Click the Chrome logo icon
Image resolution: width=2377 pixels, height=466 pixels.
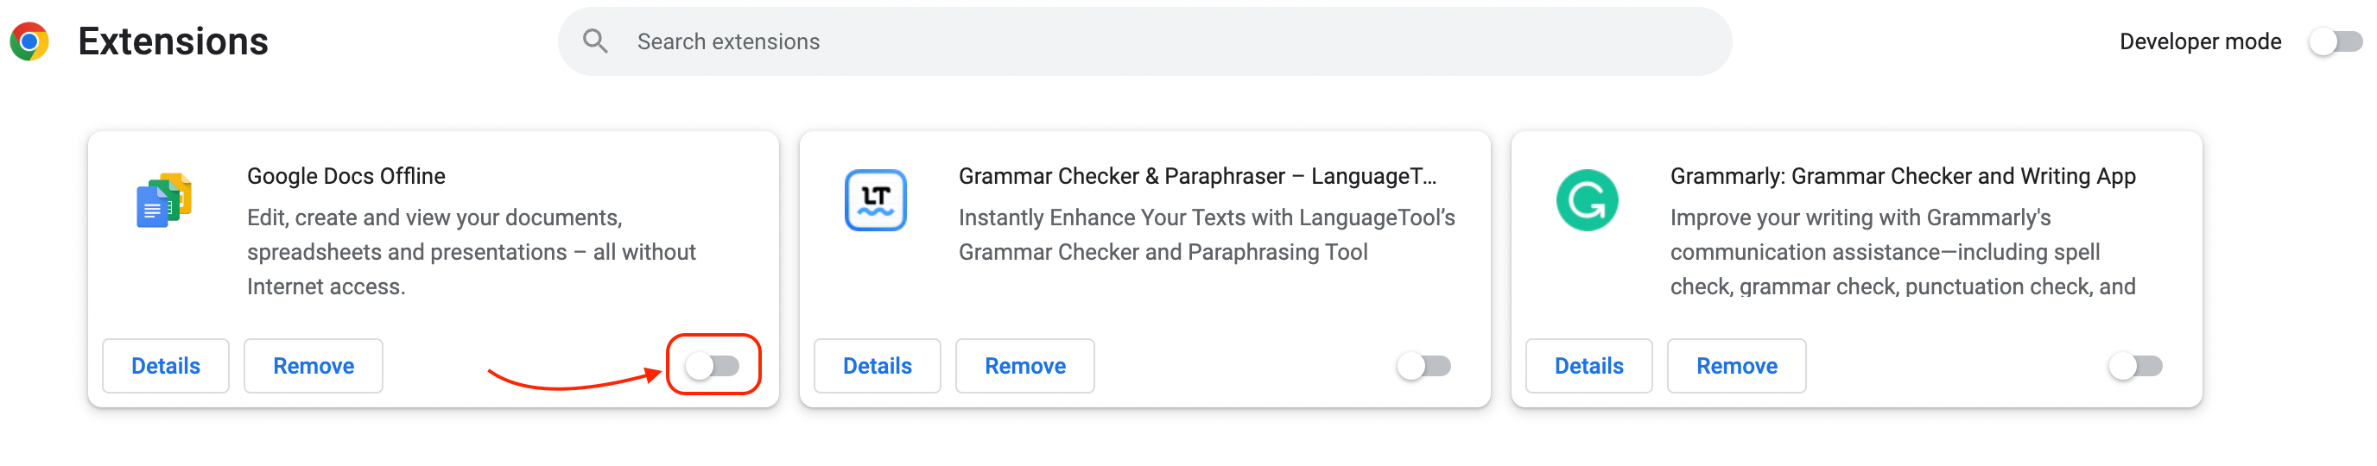(x=29, y=41)
